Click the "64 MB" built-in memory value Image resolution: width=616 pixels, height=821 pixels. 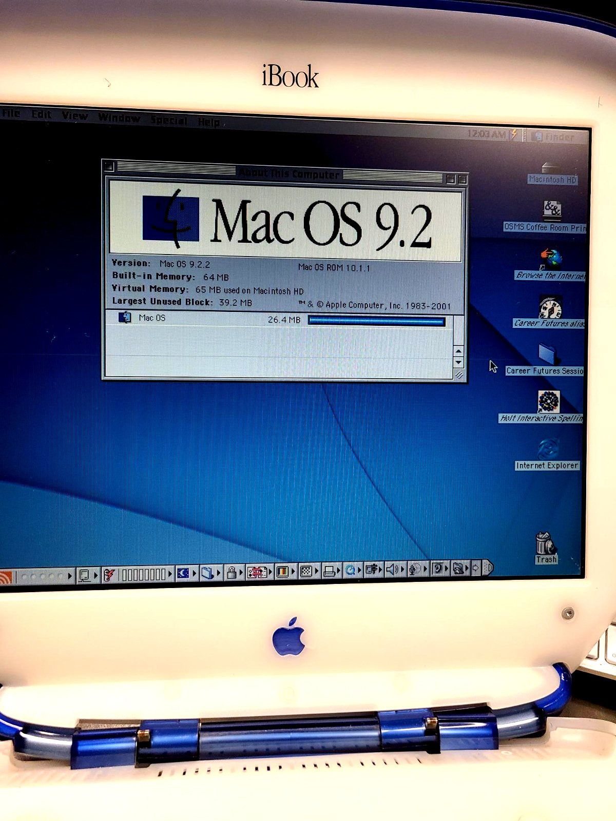click(x=216, y=277)
